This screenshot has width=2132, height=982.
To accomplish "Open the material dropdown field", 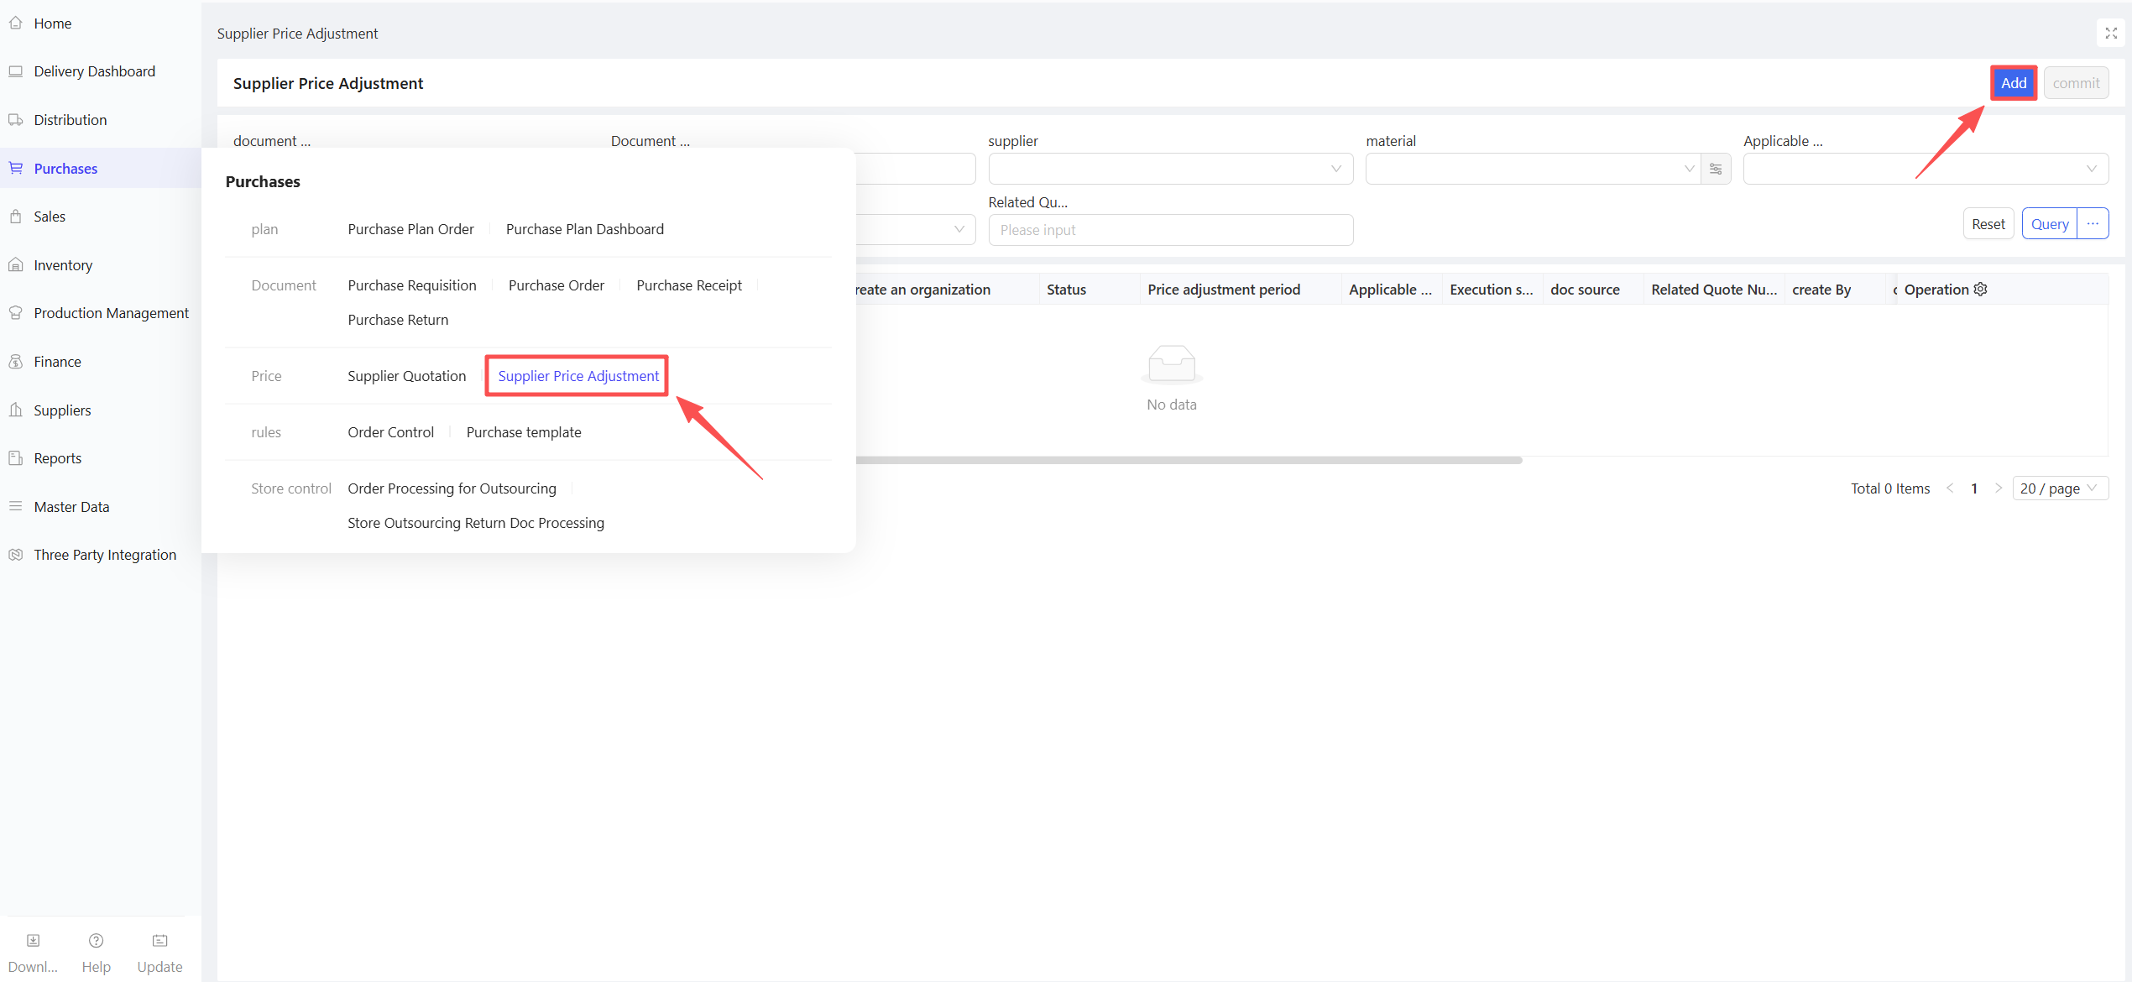I will (1532, 169).
